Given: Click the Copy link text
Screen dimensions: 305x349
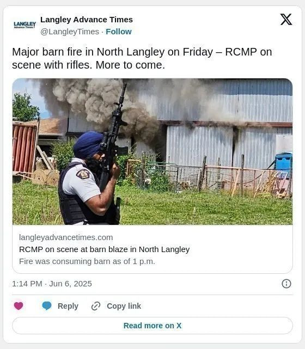Looking at the screenshot, I should (124, 306).
